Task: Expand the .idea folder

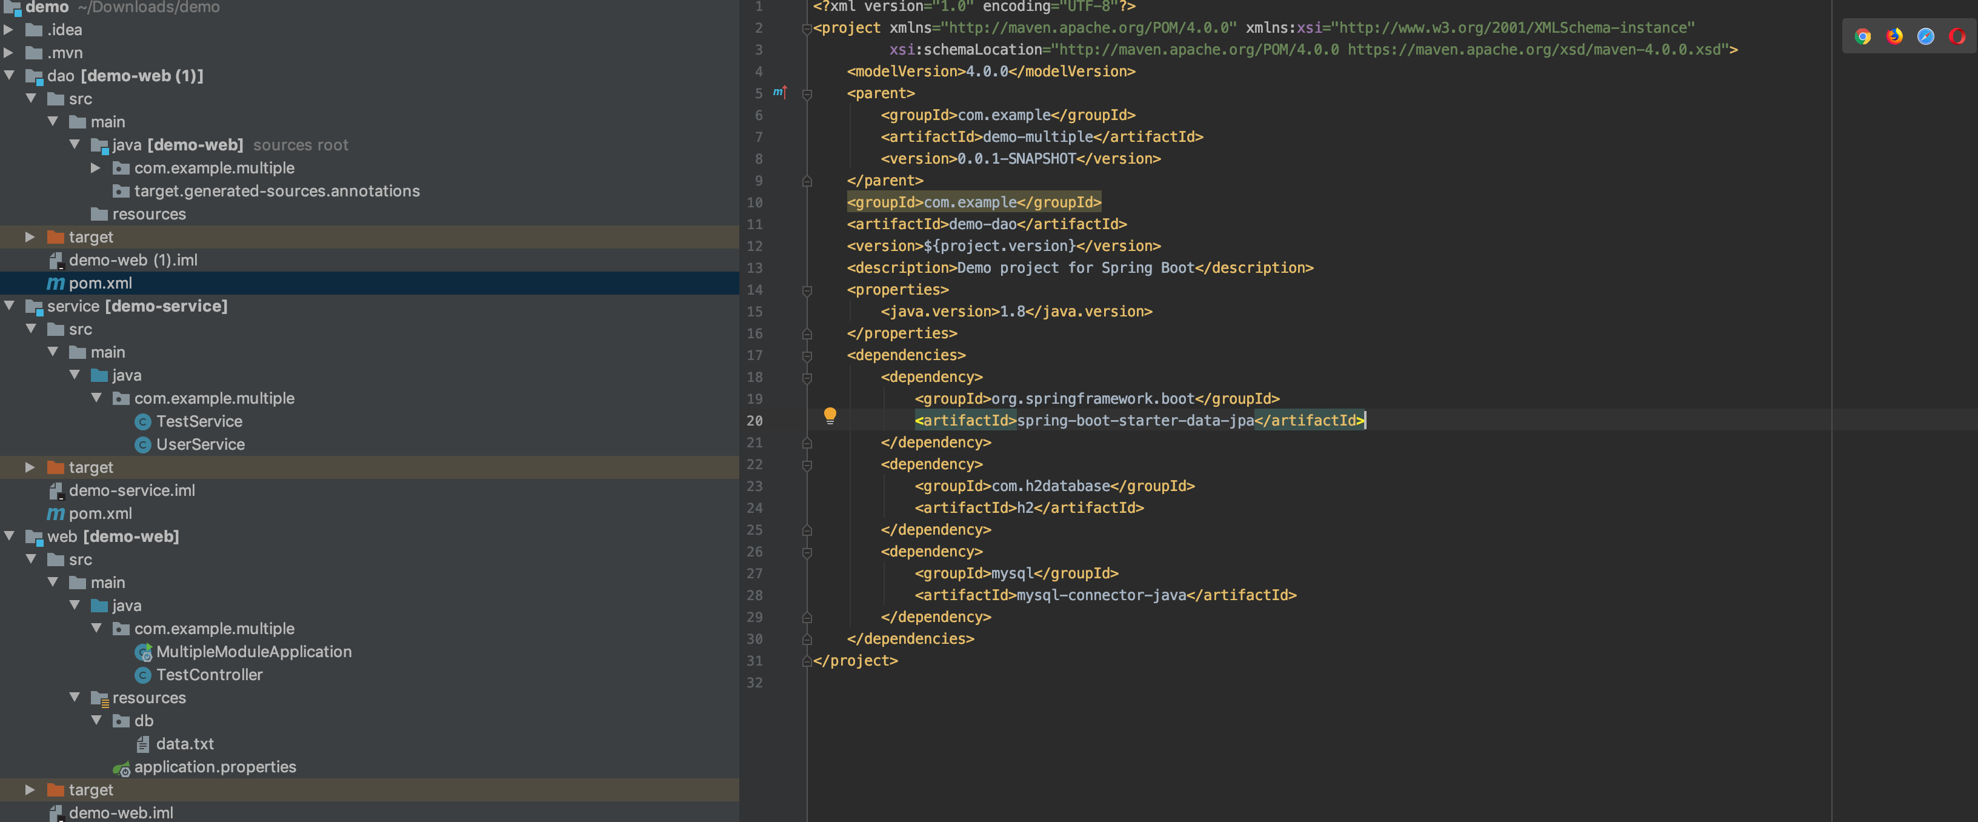Action: click(8, 29)
